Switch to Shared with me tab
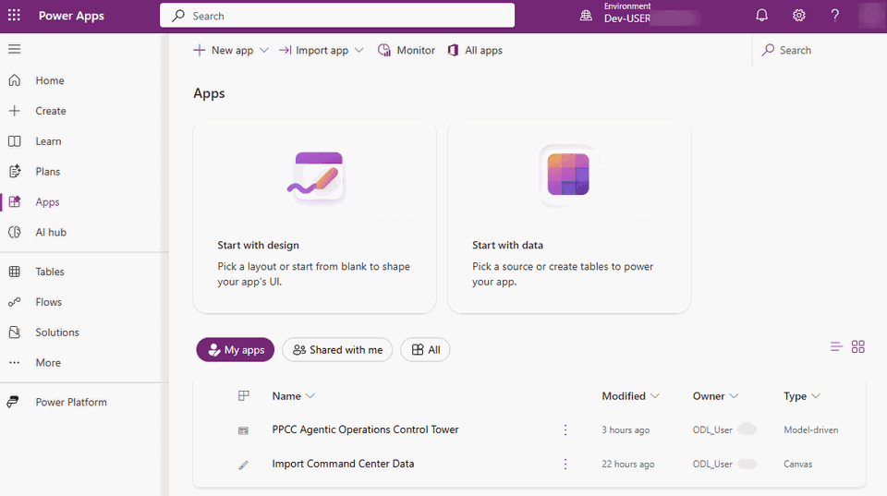The width and height of the screenshot is (887, 496). tap(337, 349)
